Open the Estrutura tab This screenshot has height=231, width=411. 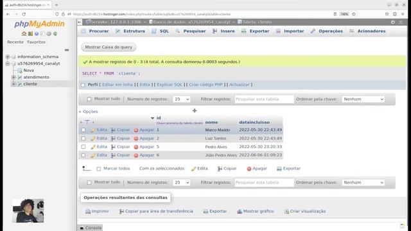130,31
